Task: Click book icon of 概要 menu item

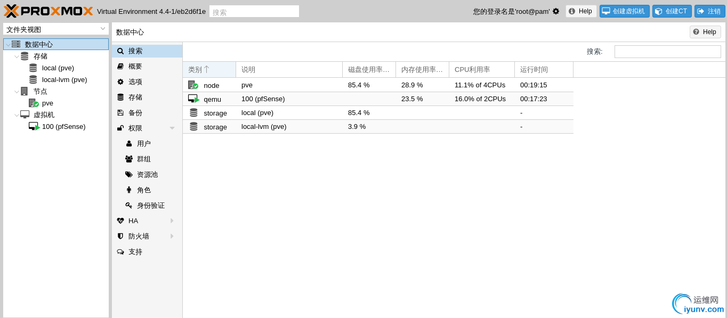Action: point(120,67)
